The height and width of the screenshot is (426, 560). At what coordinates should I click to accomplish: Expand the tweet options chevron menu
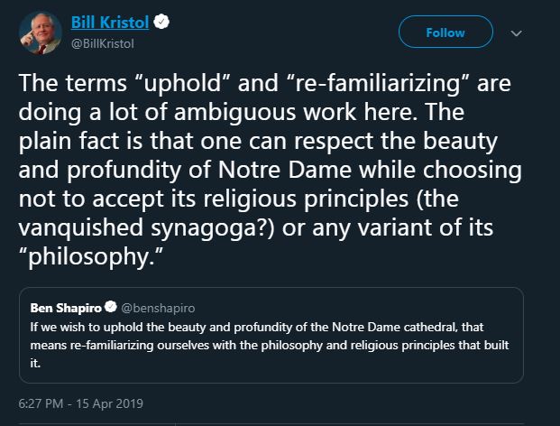[x=517, y=32]
